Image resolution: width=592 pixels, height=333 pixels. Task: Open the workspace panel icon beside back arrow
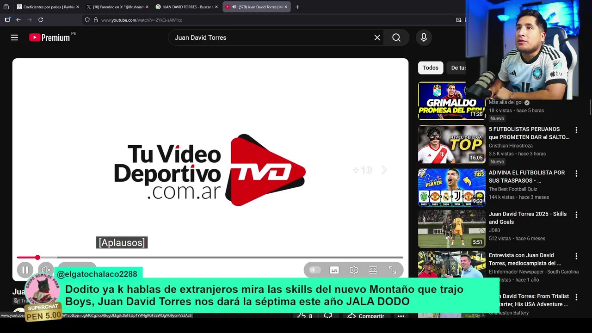pyautogui.click(x=7, y=20)
